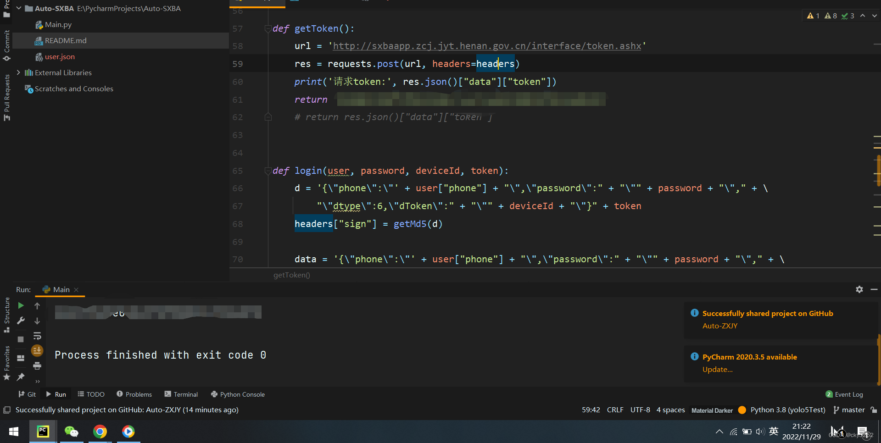Click the error warning indicator showing 1
This screenshot has height=443, width=881.
tap(813, 16)
